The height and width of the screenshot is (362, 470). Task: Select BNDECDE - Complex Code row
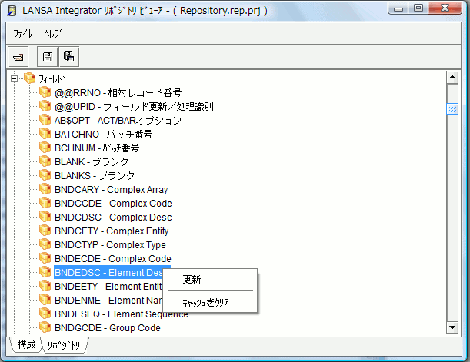click(113, 259)
